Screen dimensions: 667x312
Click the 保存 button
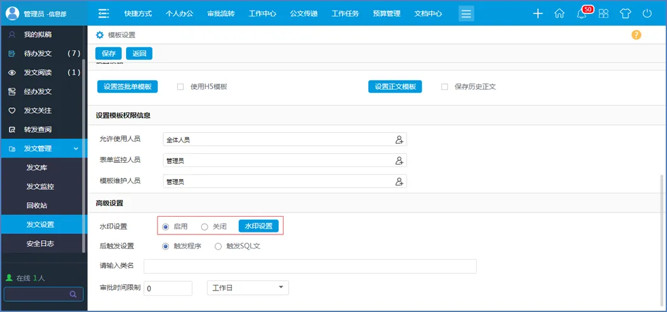(108, 54)
